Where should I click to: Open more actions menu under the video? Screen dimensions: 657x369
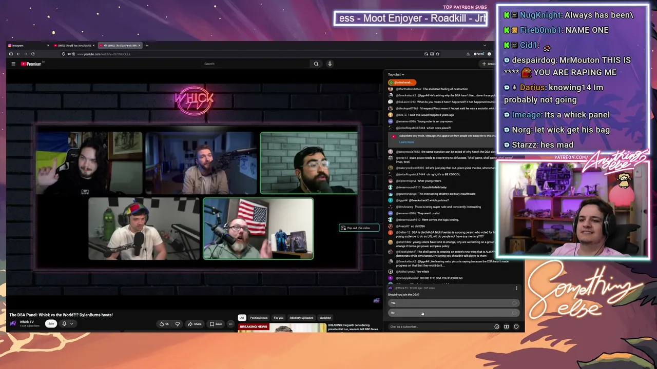(230, 324)
